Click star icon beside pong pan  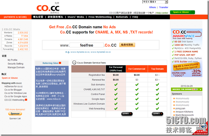174,108
